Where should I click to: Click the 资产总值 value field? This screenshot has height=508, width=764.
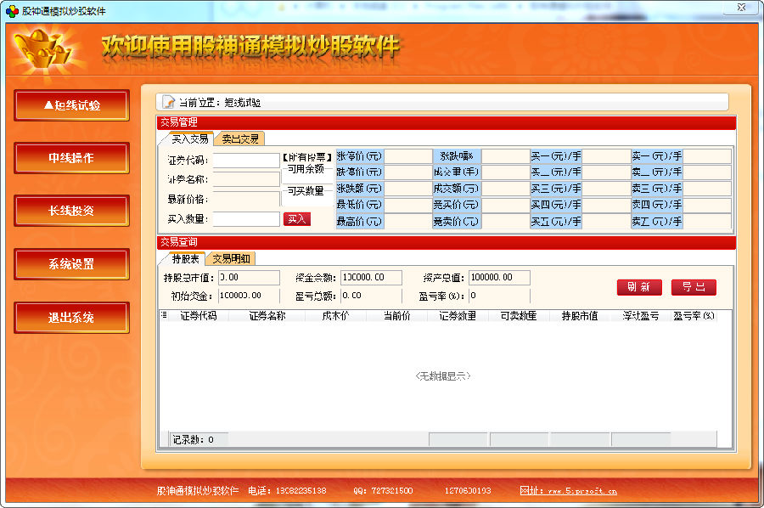click(x=499, y=278)
